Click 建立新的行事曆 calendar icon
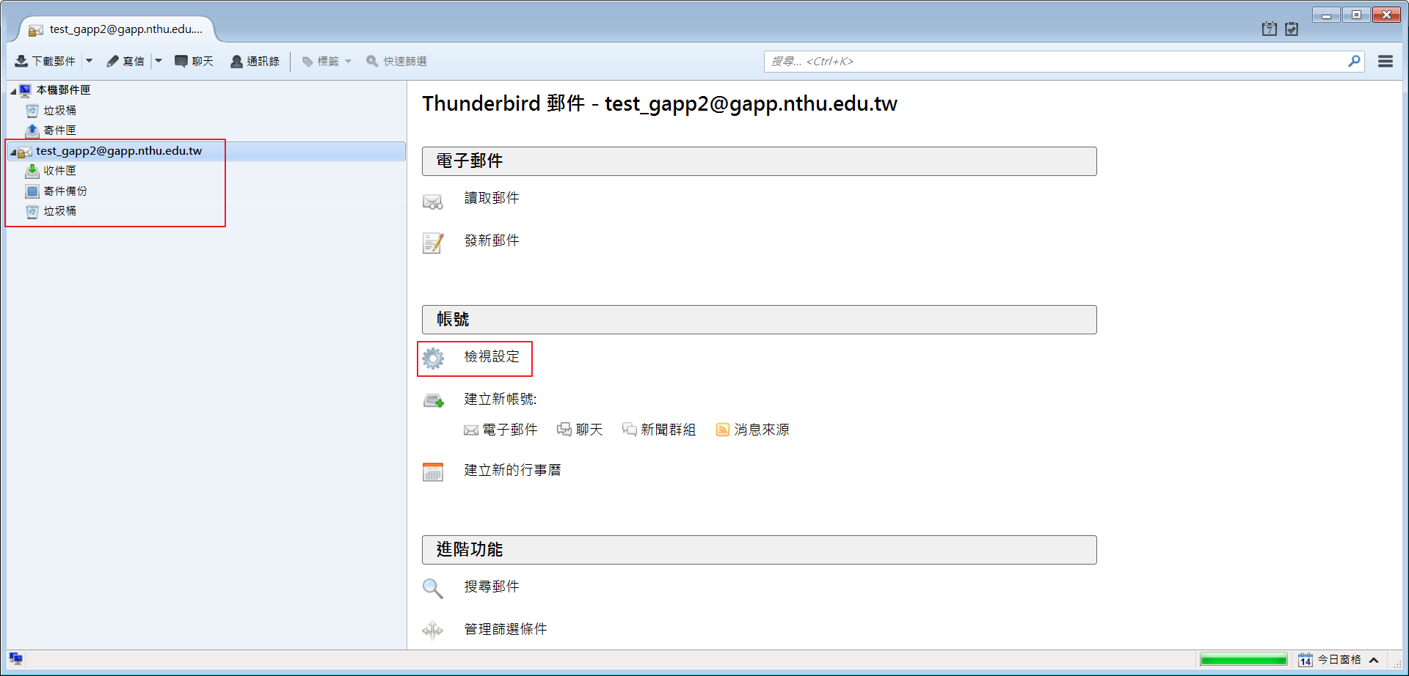The image size is (1409, 676). (x=433, y=471)
